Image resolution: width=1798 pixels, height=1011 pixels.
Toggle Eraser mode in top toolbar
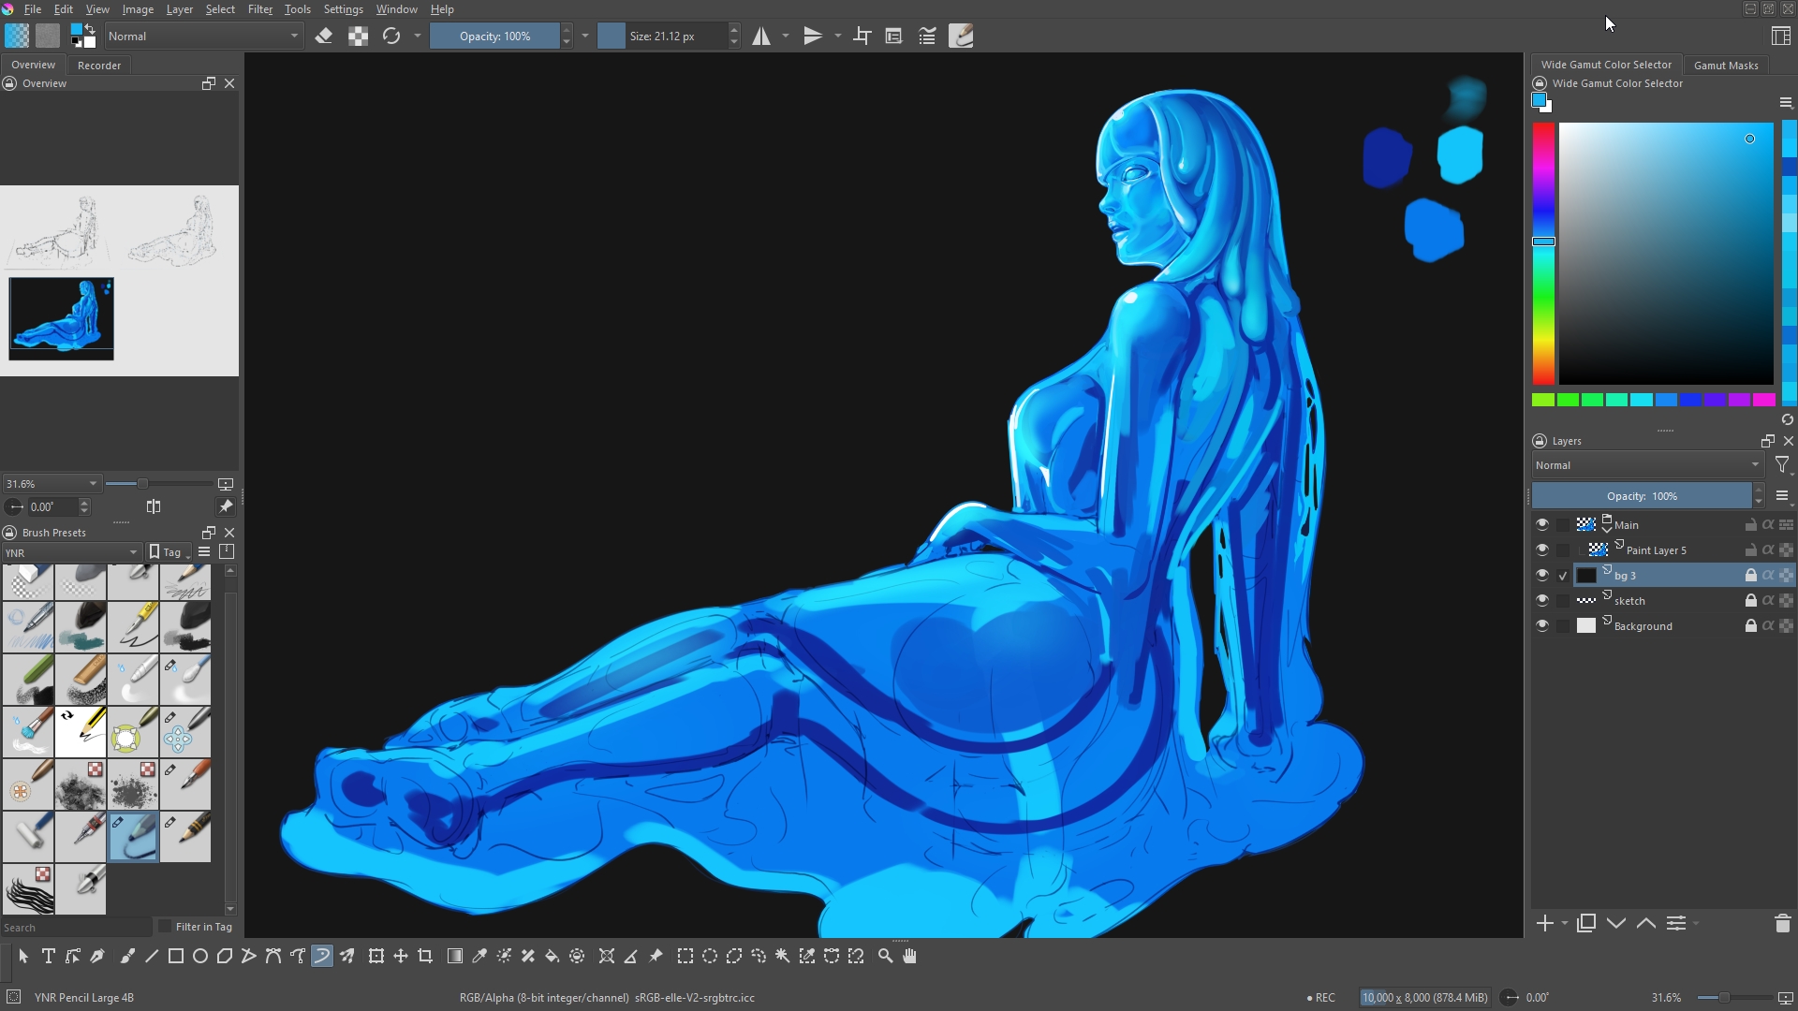click(x=324, y=37)
